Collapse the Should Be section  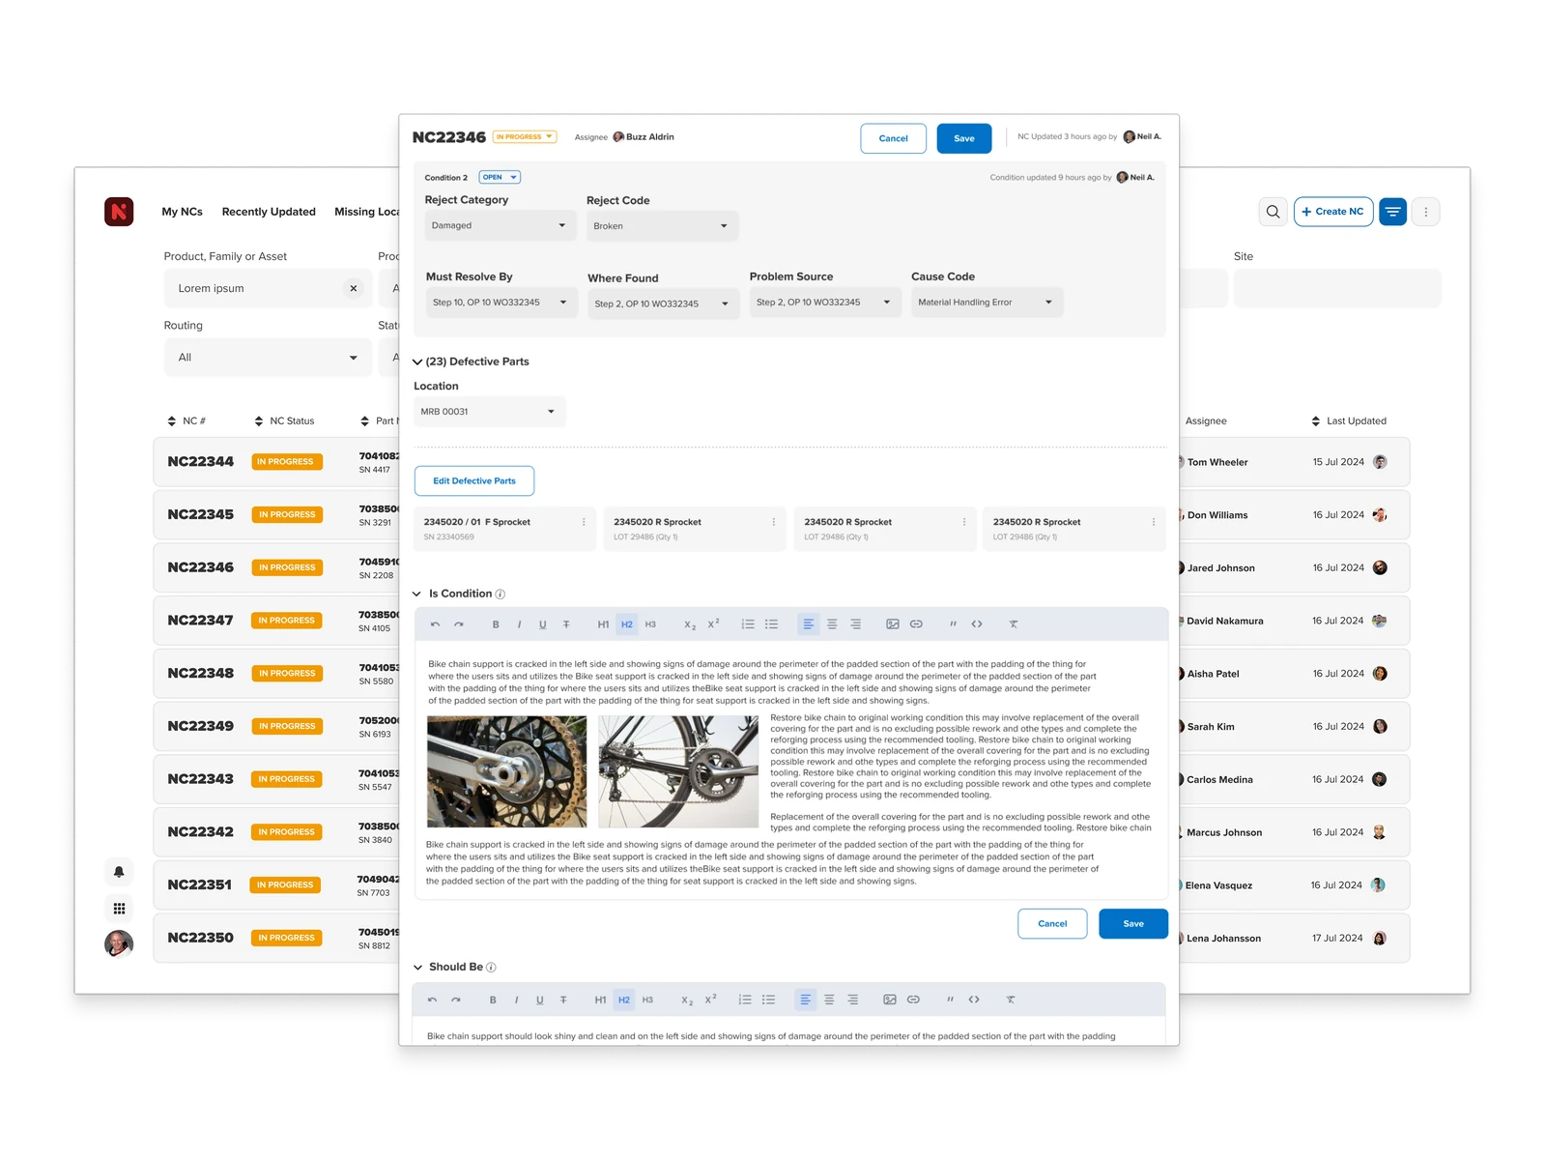(x=417, y=968)
